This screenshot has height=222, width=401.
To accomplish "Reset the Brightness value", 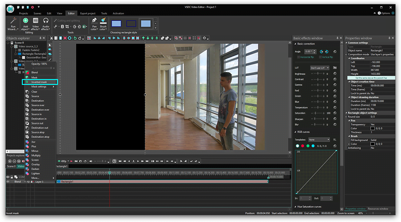I will 335,74.
